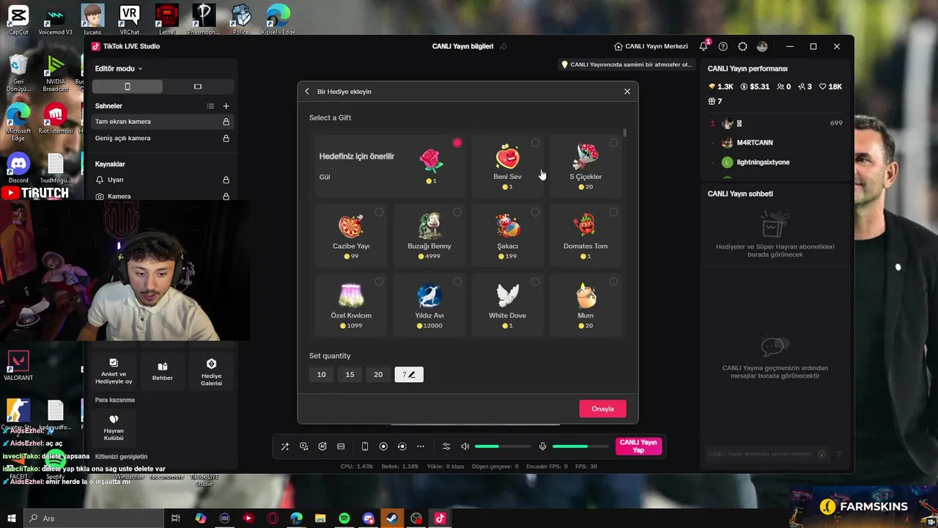Open Anket ve Hediyeyle oy
The image size is (938, 528).
coord(114,371)
